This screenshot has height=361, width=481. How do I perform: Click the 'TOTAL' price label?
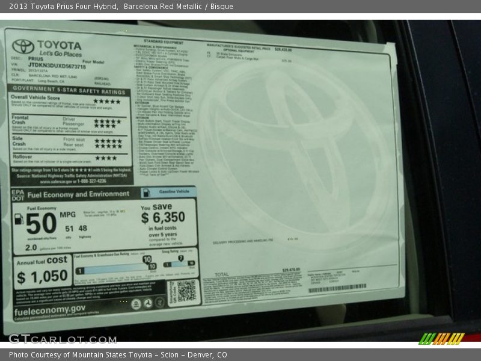(x=222, y=274)
